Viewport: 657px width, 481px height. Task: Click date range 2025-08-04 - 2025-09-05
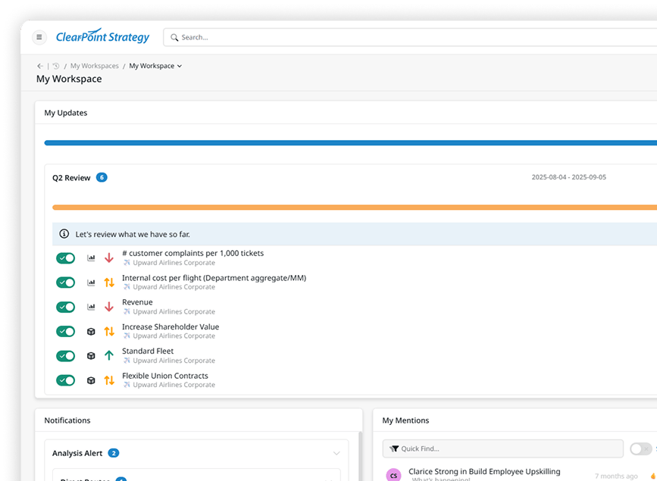tap(568, 177)
